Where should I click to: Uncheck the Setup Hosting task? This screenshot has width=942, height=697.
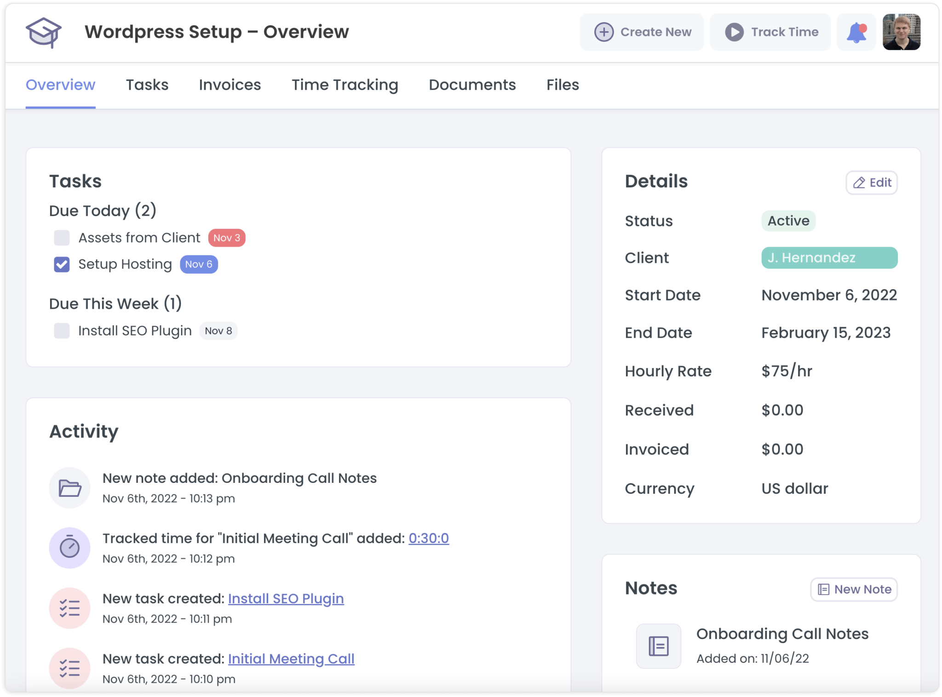[x=62, y=264]
